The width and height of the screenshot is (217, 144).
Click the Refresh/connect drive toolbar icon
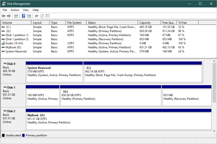[x=36, y=16]
